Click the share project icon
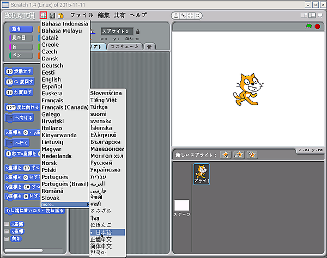Image resolution: width=327 pixels, height=258 pixels. (60, 15)
